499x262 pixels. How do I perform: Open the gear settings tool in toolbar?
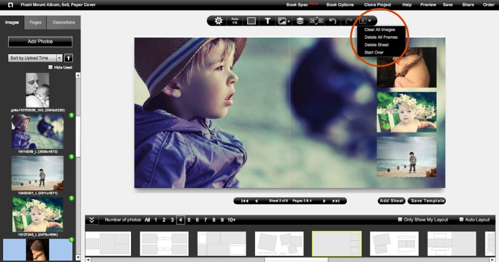click(x=218, y=21)
